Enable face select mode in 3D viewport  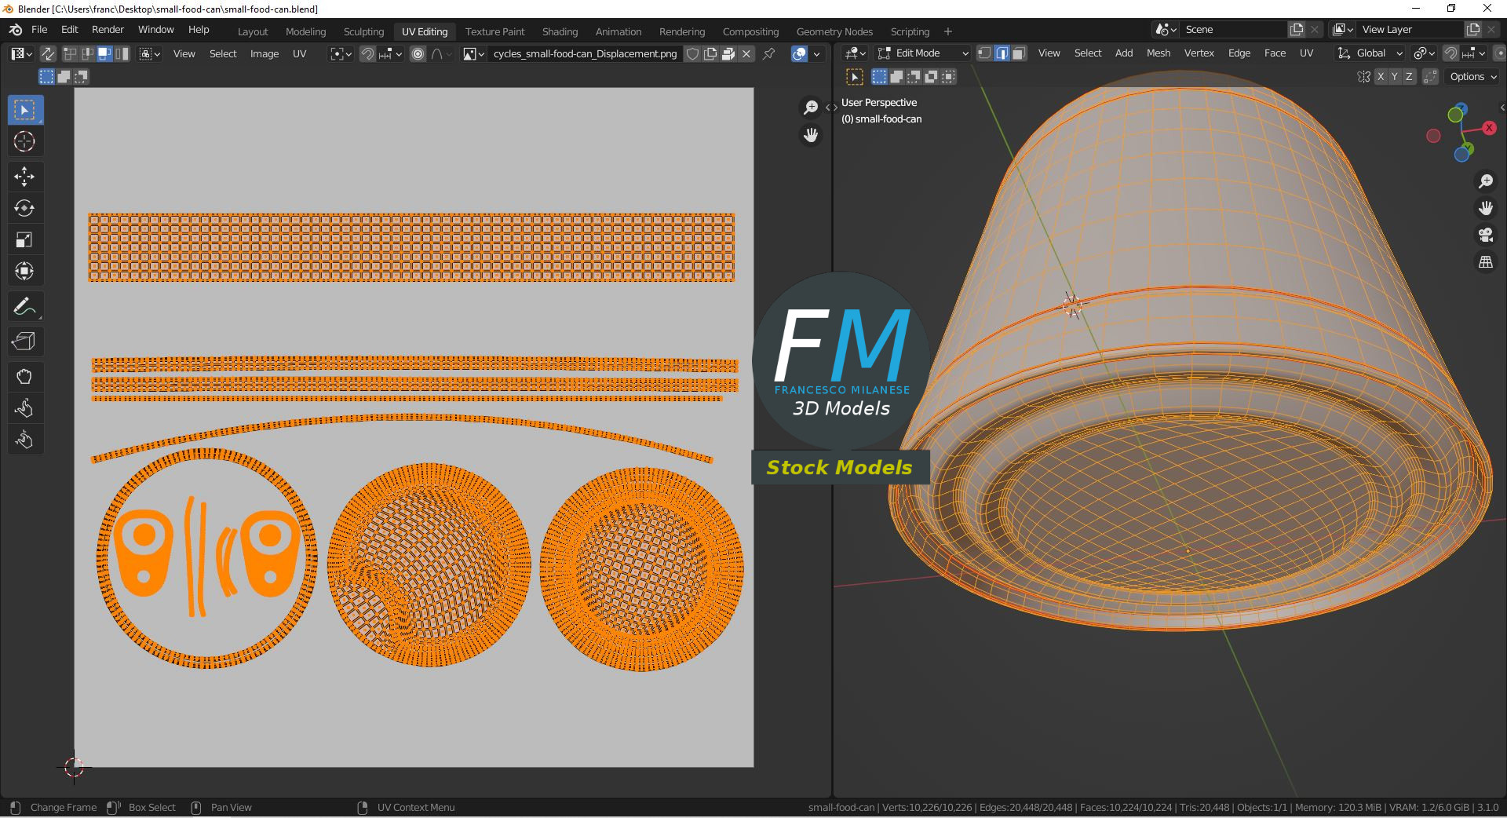click(1019, 53)
